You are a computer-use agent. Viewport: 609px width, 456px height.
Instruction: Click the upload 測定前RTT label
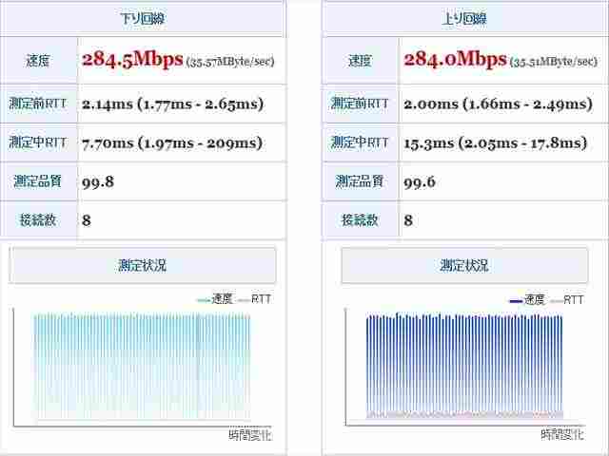click(x=360, y=104)
